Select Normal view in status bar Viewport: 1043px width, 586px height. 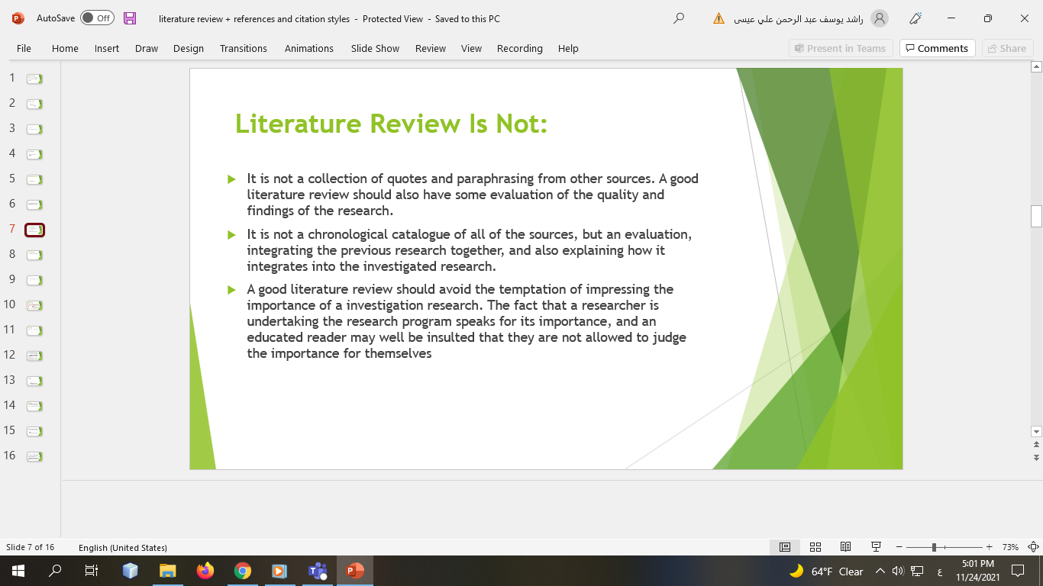(784, 546)
